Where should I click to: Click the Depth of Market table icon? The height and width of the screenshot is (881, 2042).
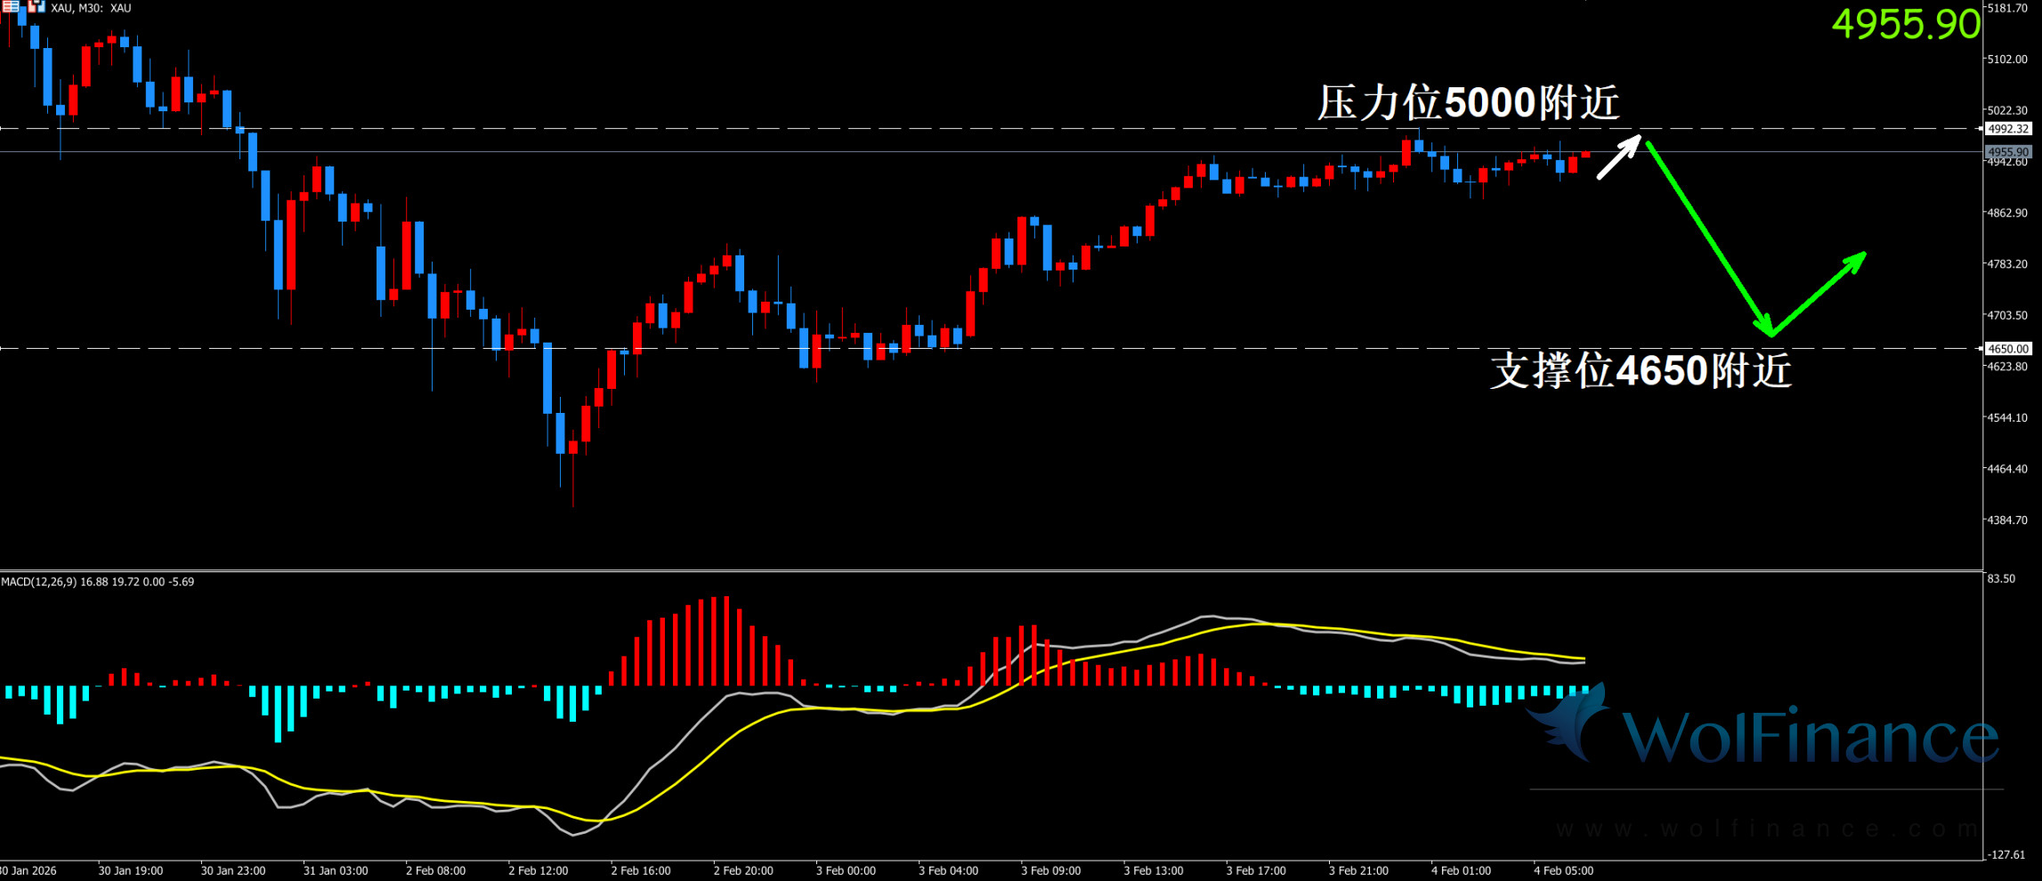(11, 6)
